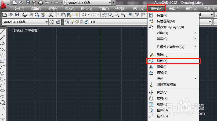
Task: Select the Ellipse draw tool
Action: coord(2,91)
